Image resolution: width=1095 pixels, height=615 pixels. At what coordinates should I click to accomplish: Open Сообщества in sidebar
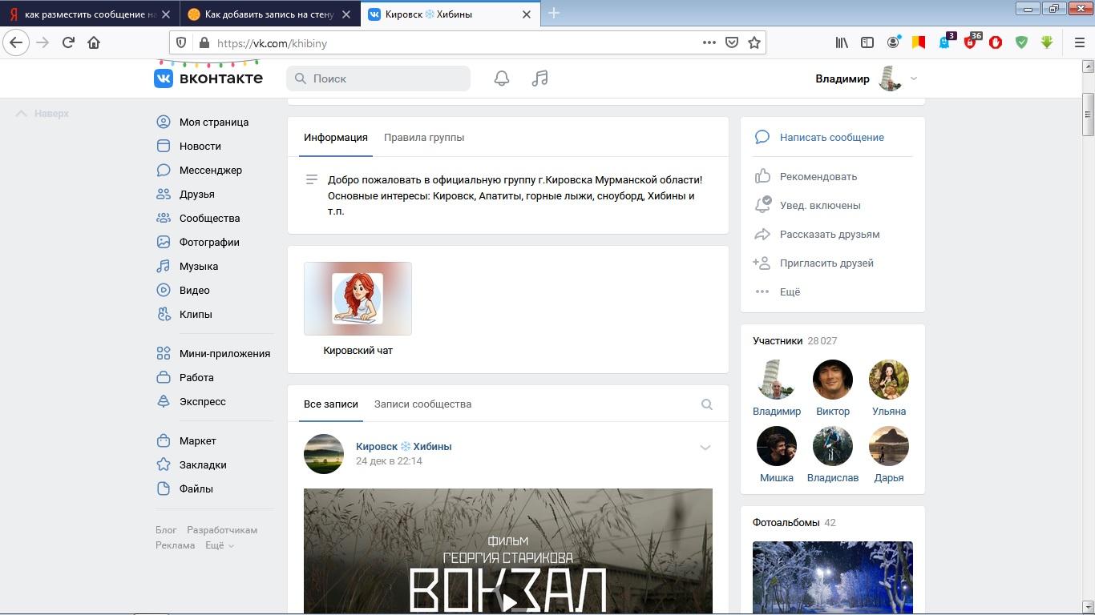[x=210, y=218]
